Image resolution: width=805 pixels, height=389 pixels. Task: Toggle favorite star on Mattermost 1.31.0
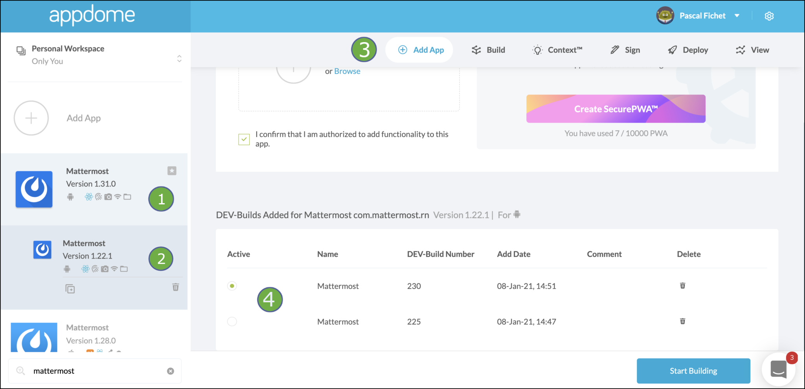[x=172, y=171]
